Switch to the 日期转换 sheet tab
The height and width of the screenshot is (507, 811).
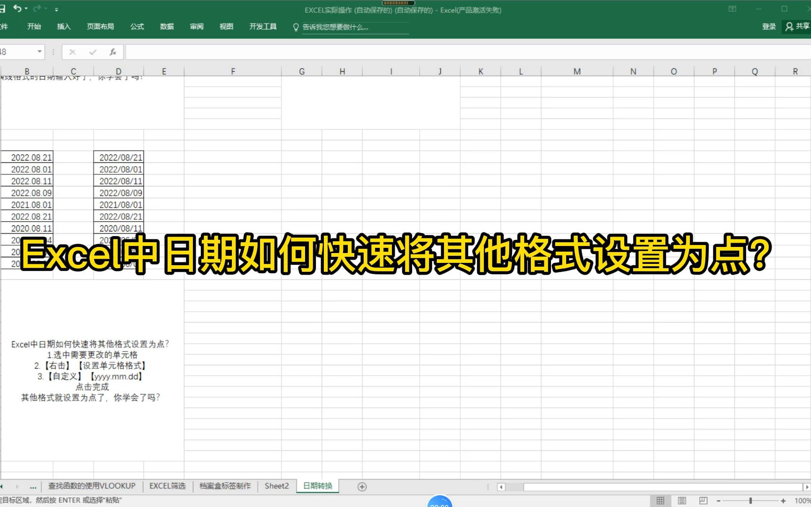317,486
